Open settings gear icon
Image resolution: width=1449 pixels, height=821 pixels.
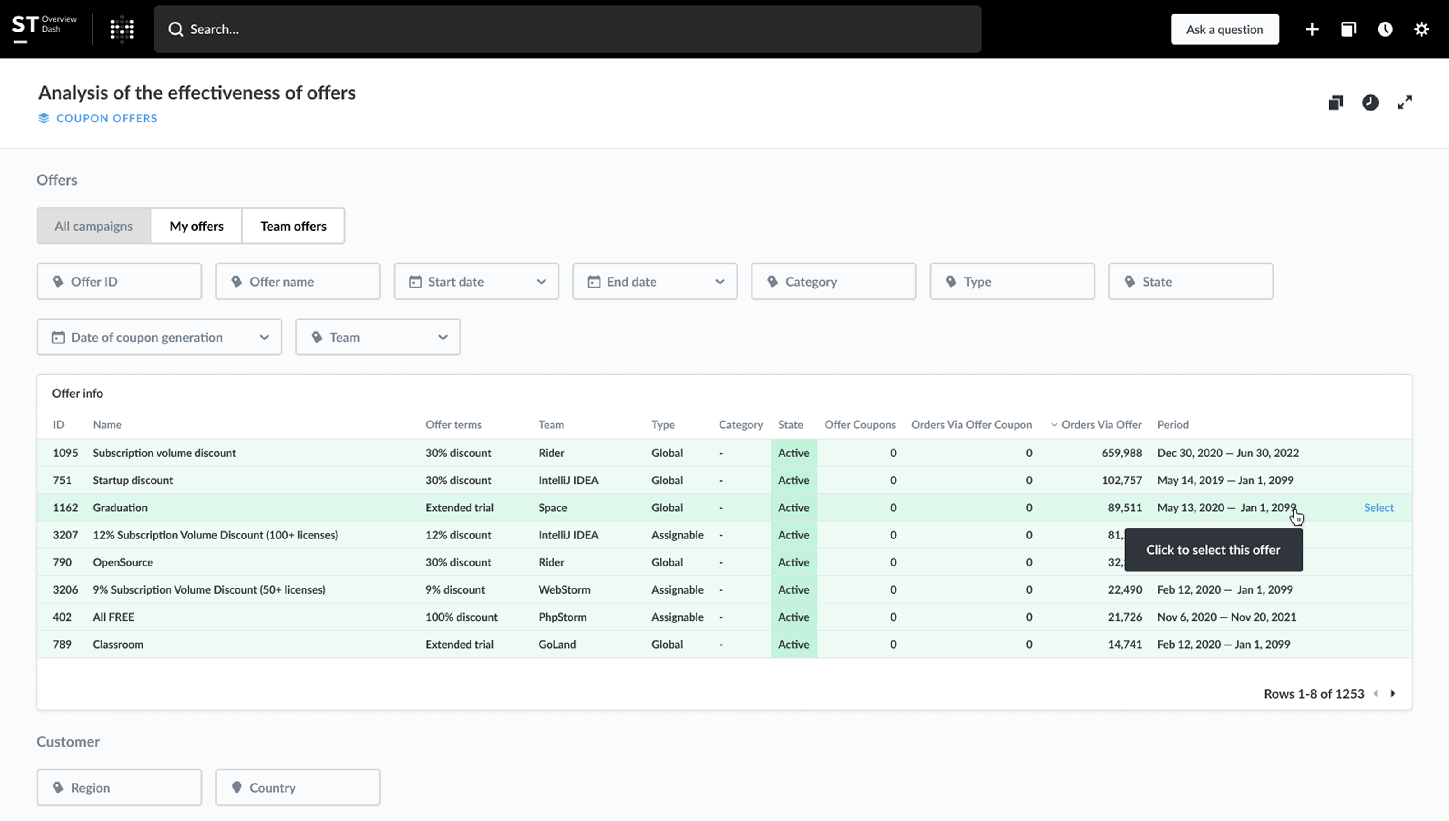coord(1421,29)
